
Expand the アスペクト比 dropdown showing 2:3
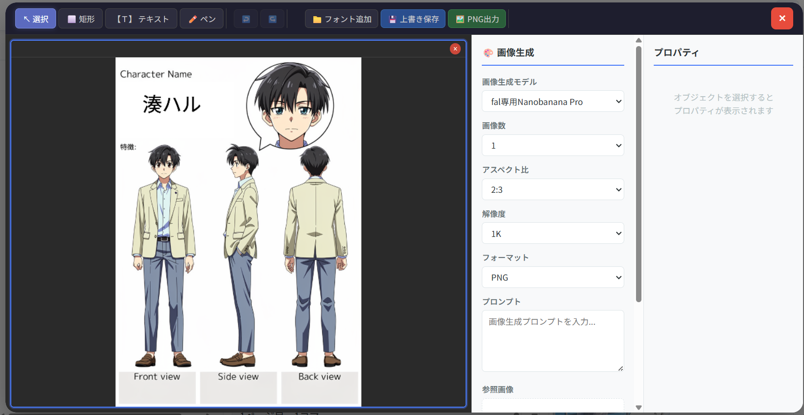pos(553,189)
